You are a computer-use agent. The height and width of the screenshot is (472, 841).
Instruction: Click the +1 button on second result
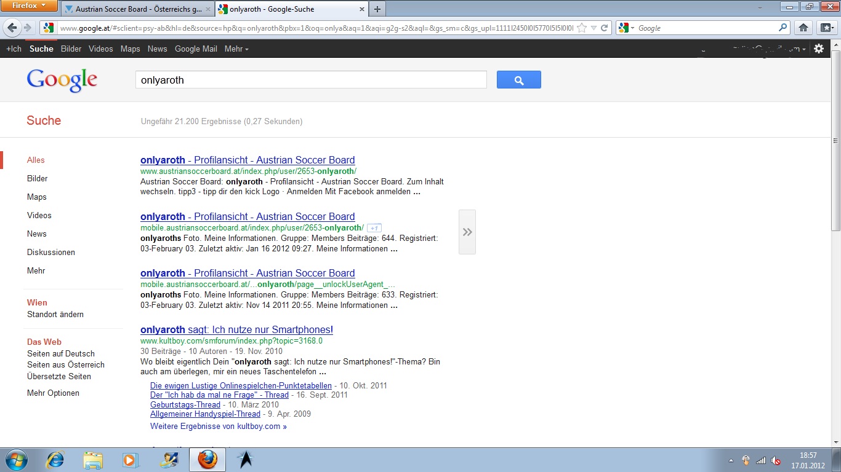374,228
